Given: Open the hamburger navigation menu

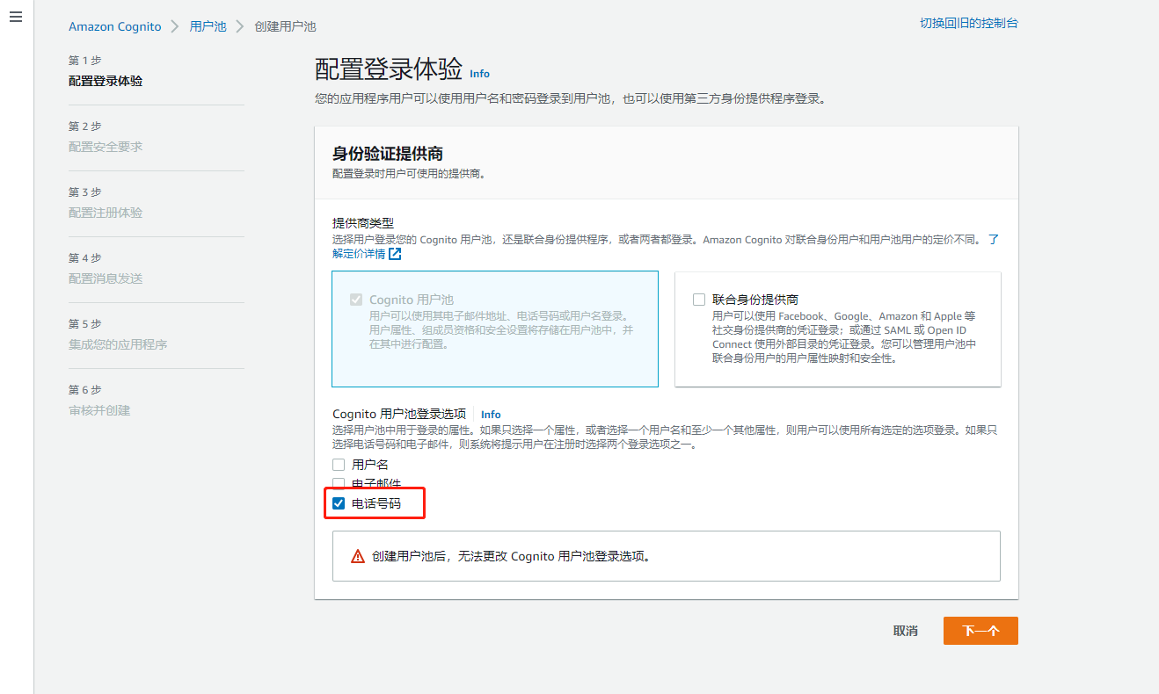Looking at the screenshot, I should pos(16,18).
